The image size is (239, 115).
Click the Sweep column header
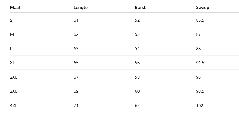click(202, 8)
